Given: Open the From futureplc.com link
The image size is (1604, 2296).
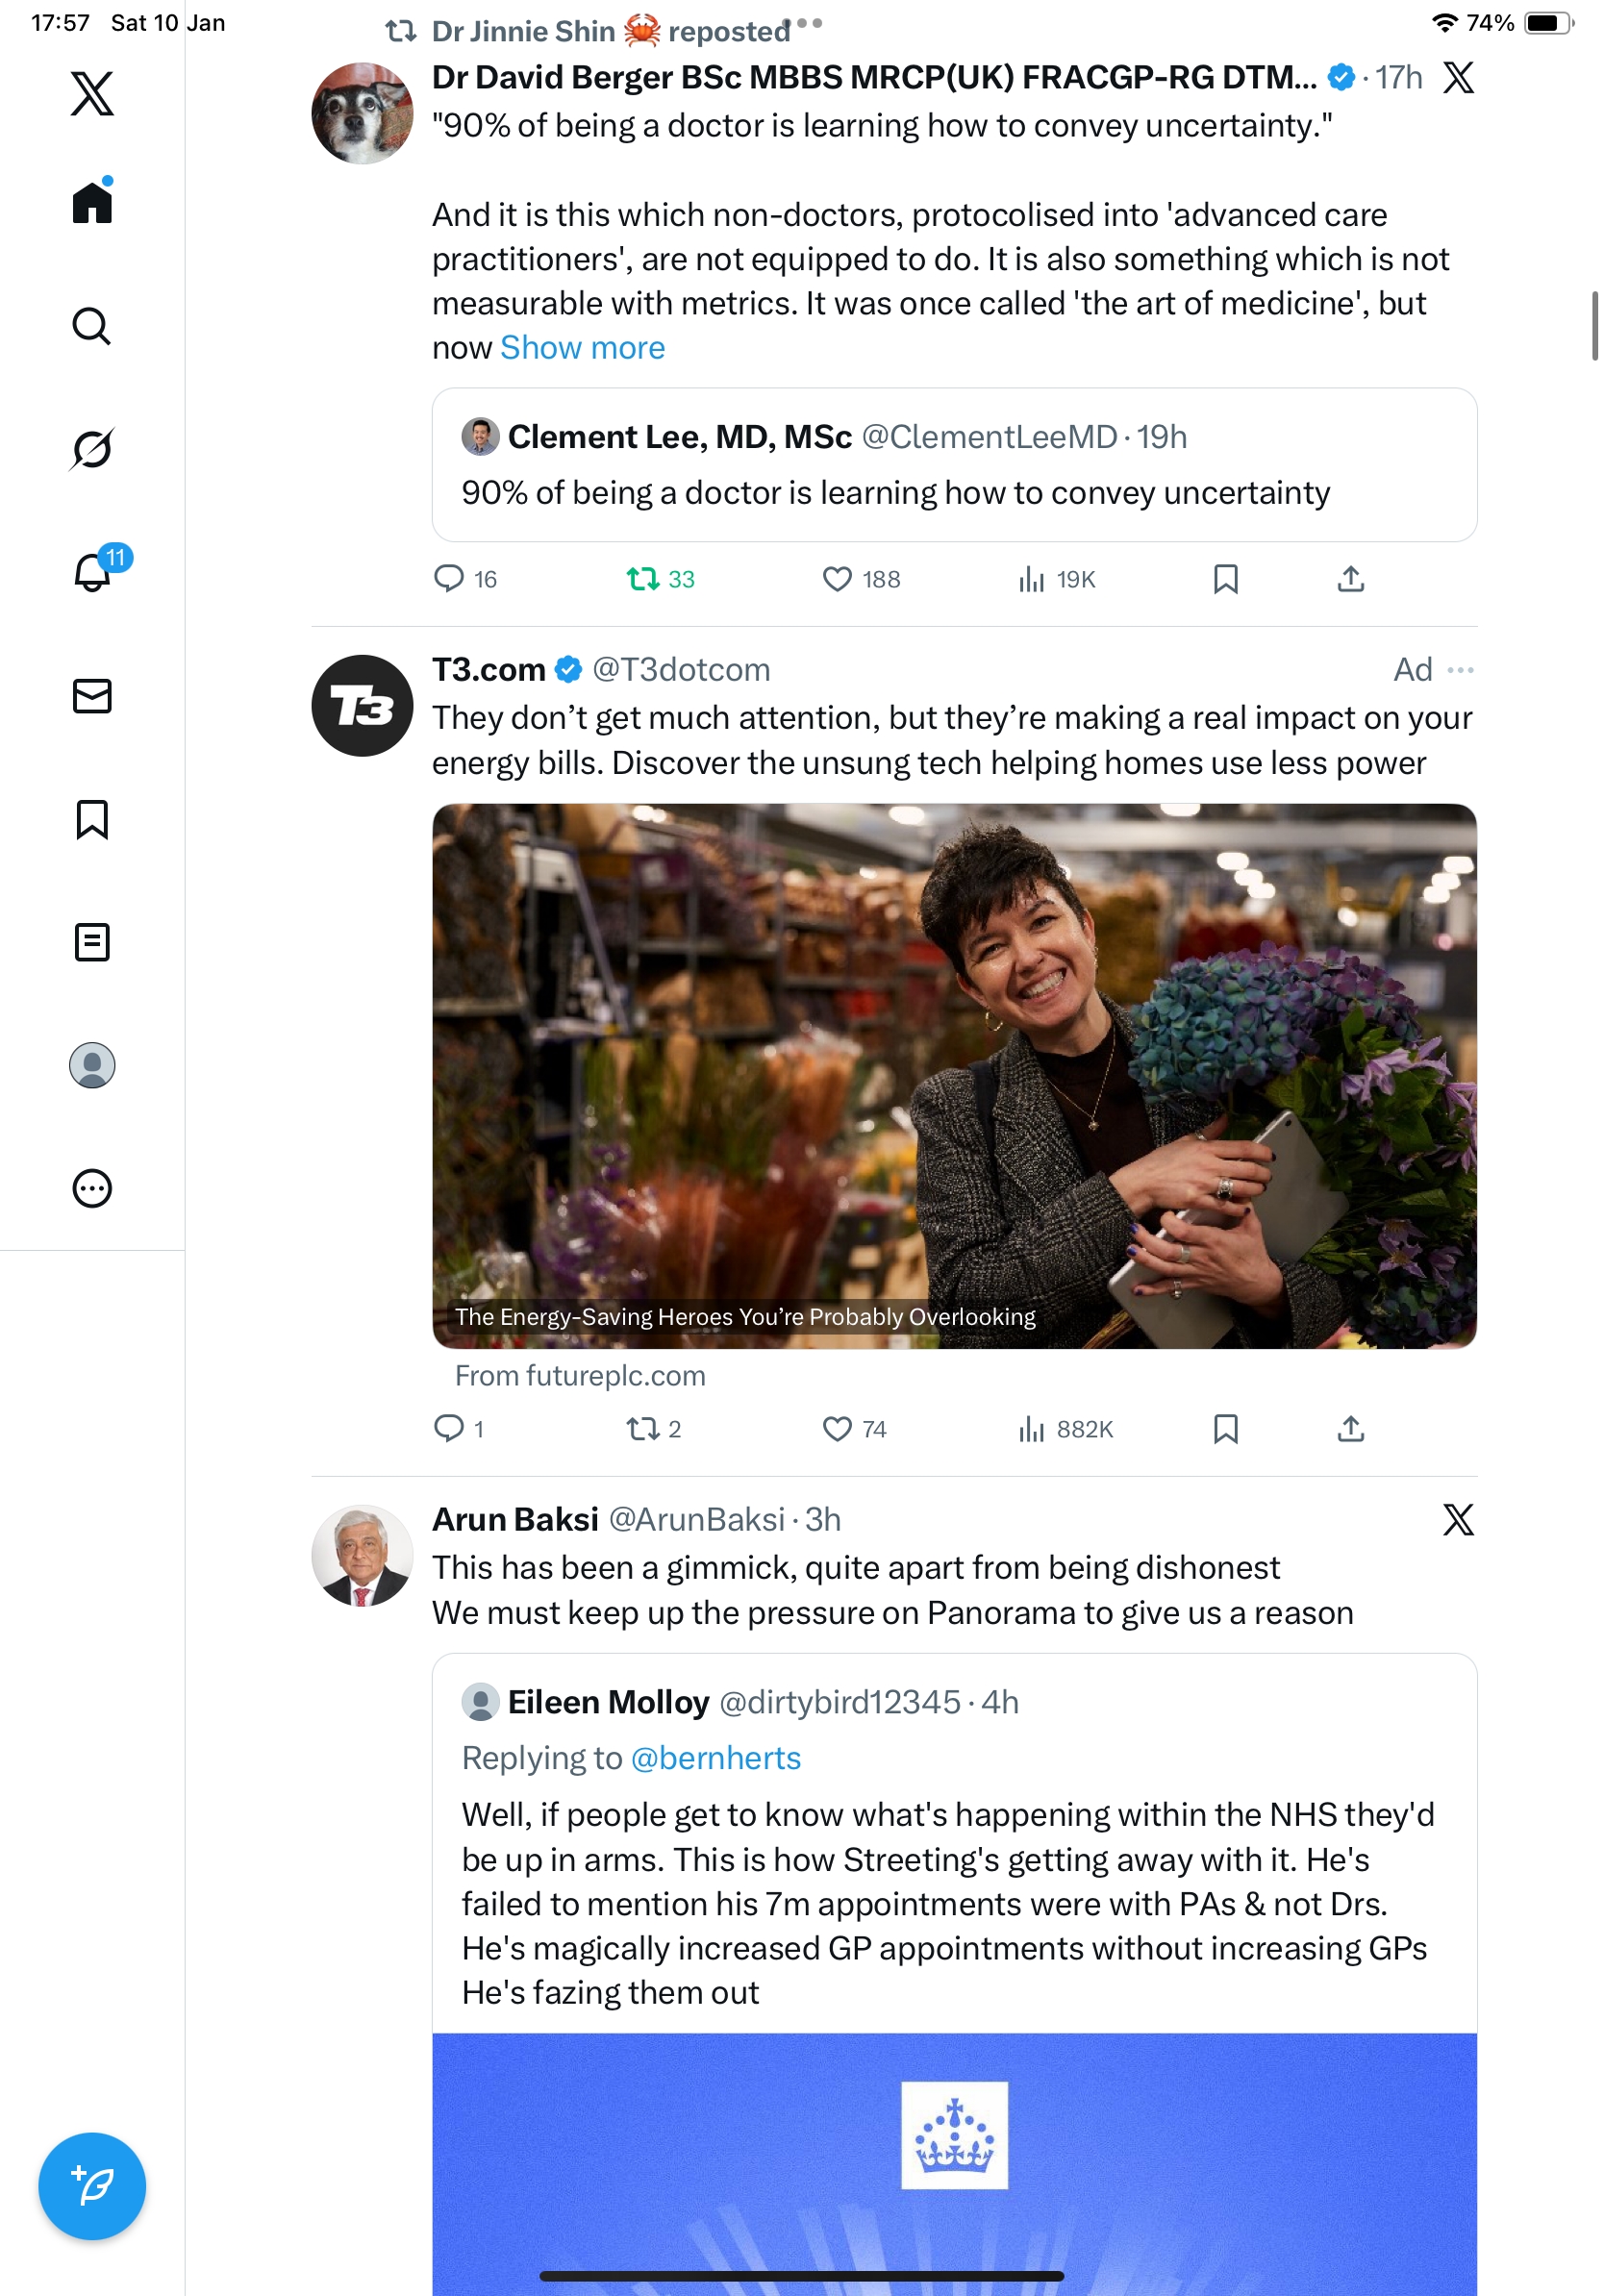Looking at the screenshot, I should click(580, 1376).
